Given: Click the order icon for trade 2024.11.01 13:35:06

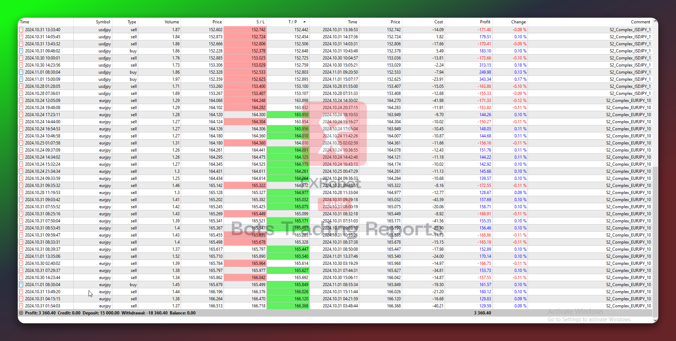Looking at the screenshot, I should tap(21, 256).
